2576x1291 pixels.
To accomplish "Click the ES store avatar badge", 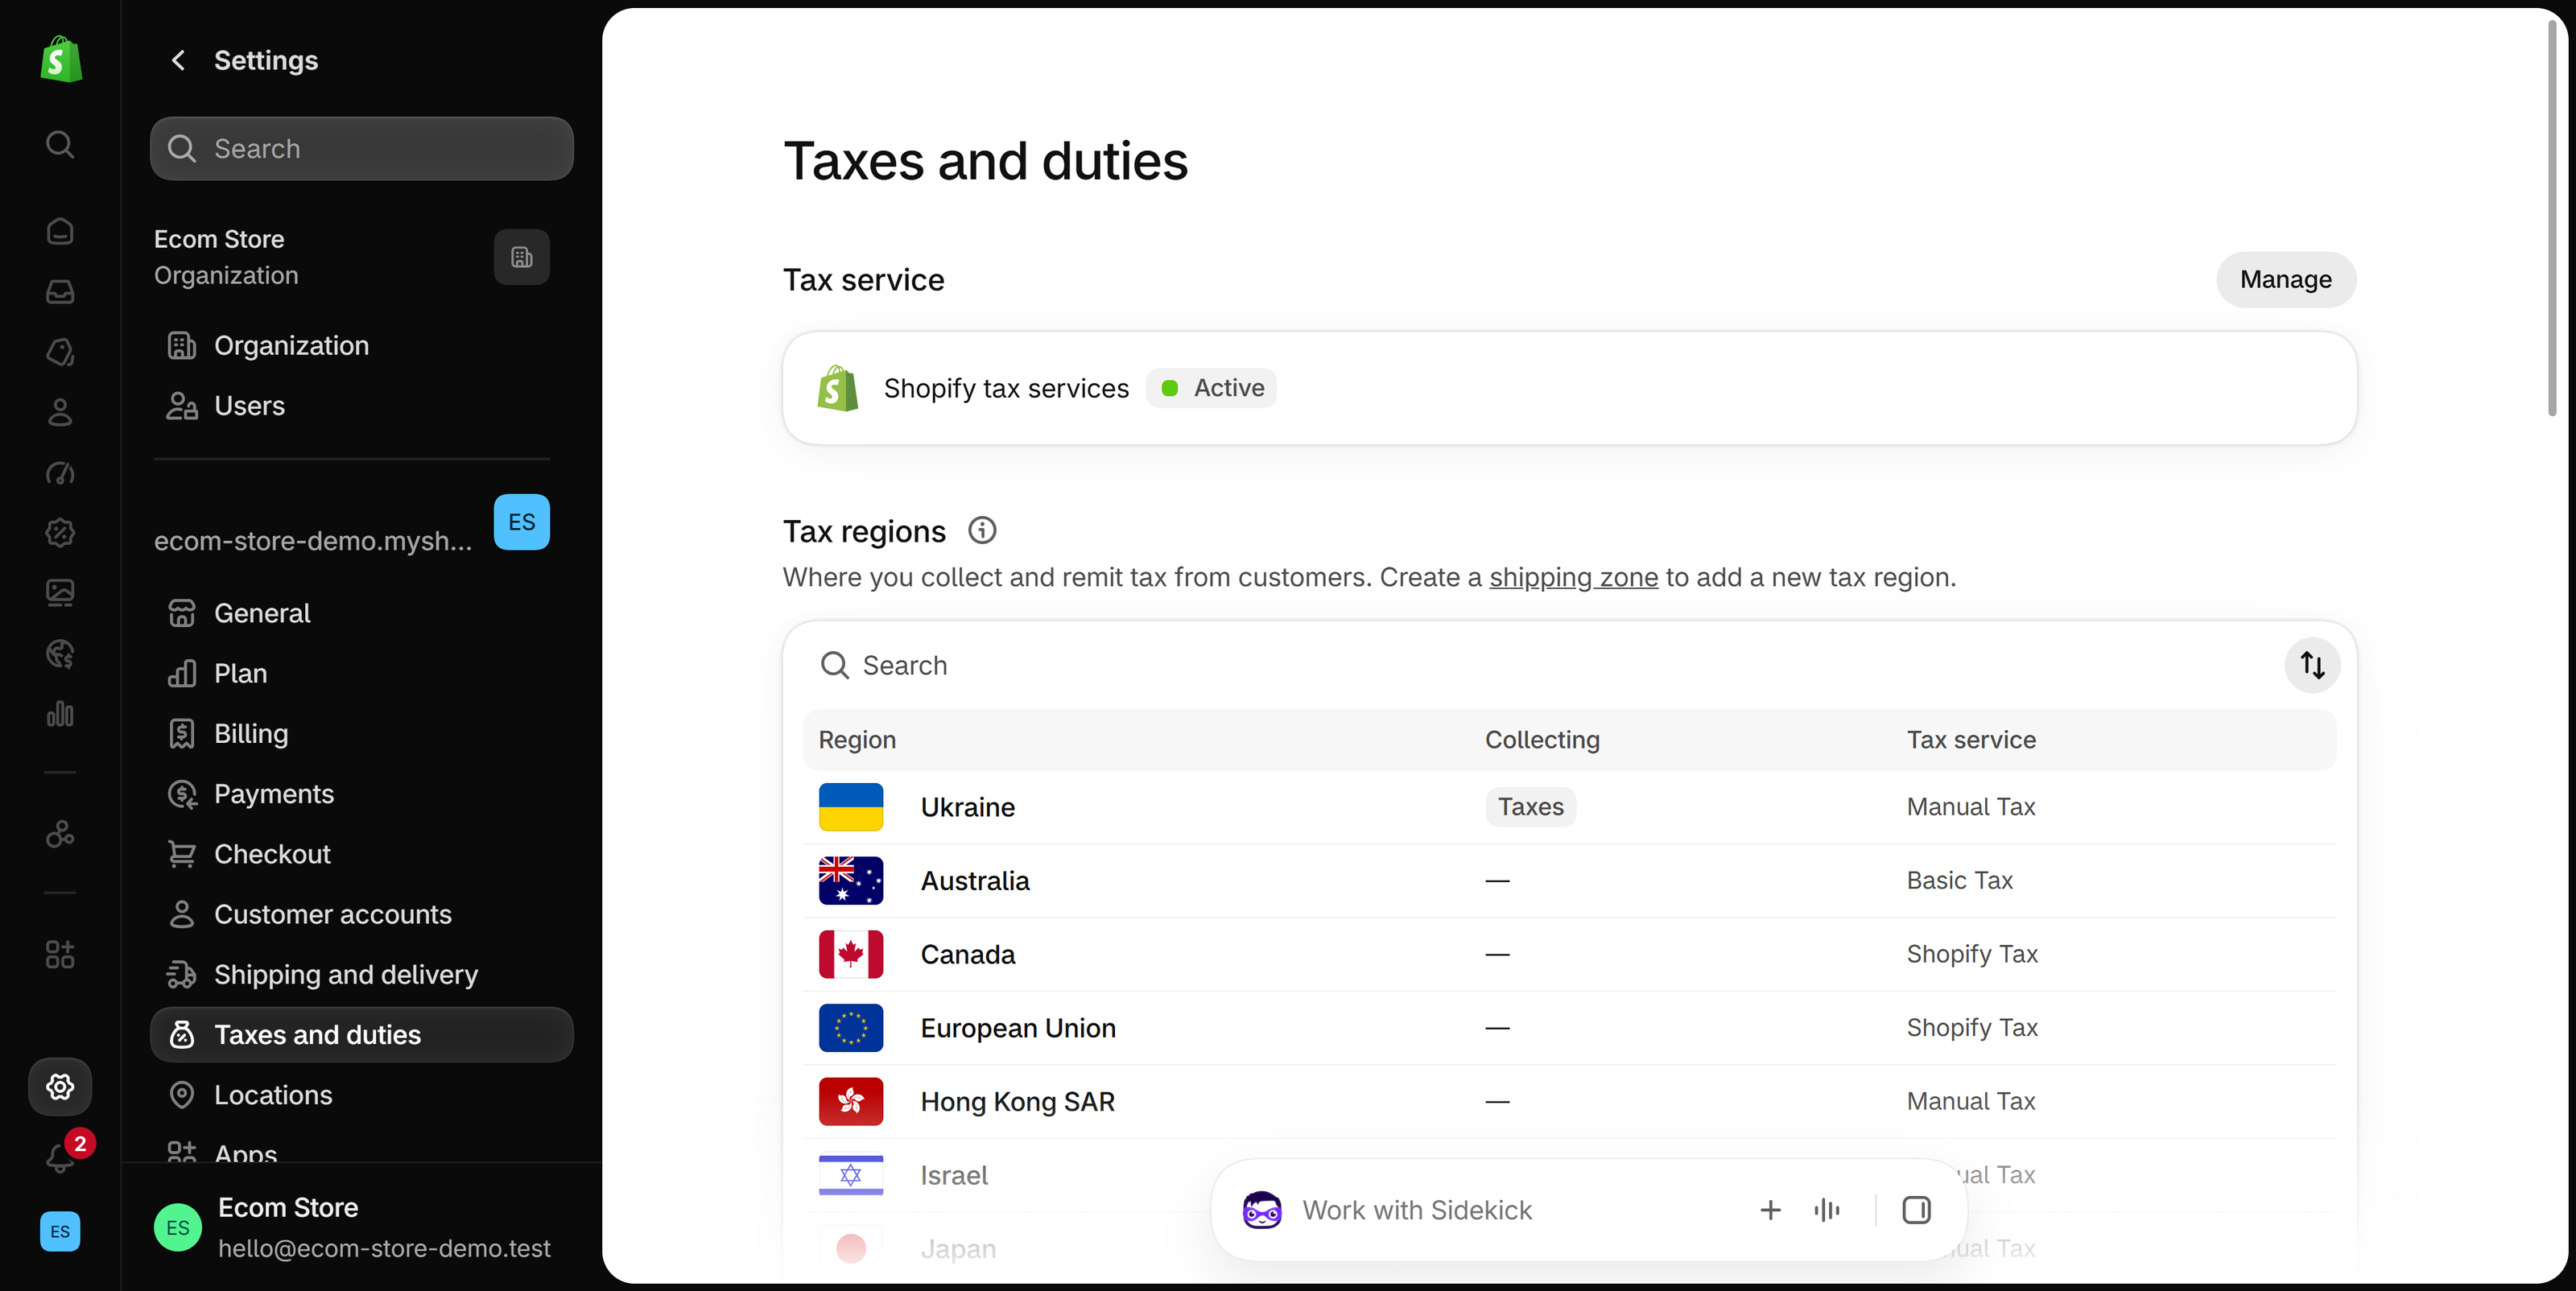I will click(x=521, y=522).
